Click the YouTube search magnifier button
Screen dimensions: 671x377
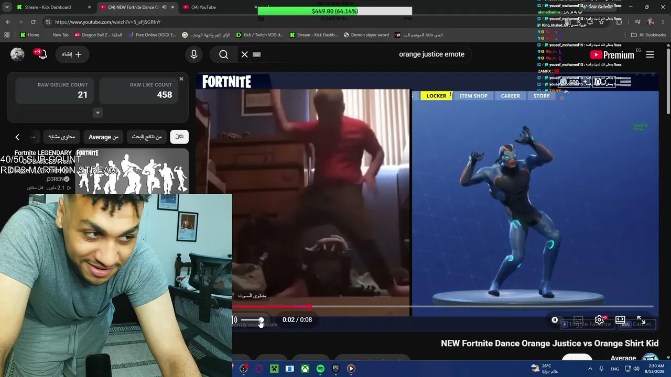tap(224, 54)
